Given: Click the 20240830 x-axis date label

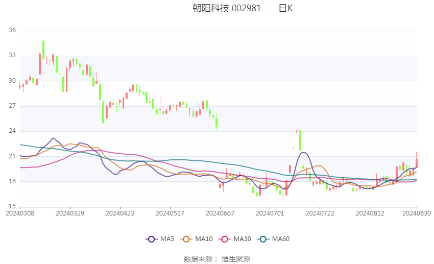Looking at the screenshot, I should [x=417, y=213].
